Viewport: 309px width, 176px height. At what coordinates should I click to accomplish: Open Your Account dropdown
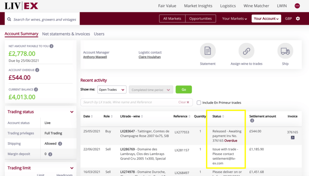point(266,18)
